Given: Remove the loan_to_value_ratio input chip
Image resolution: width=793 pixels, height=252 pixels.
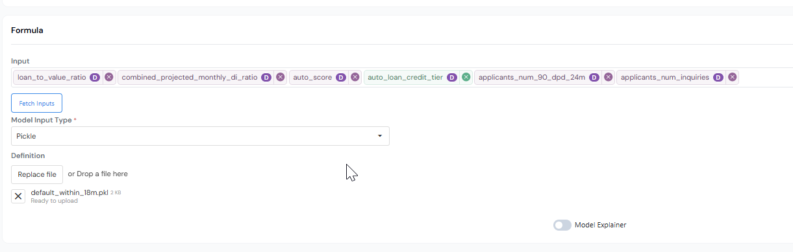Looking at the screenshot, I should coord(109,77).
